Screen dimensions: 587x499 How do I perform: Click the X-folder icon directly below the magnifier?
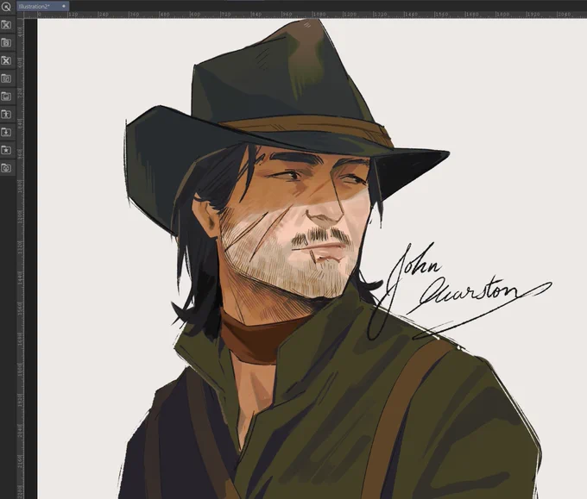[x=6, y=25]
